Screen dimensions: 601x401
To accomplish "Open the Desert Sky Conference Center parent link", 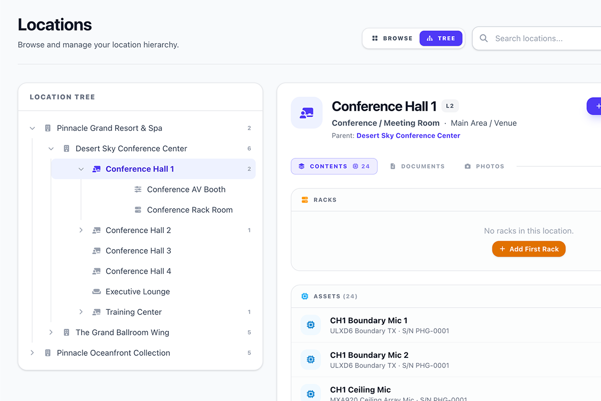I will click(408, 136).
